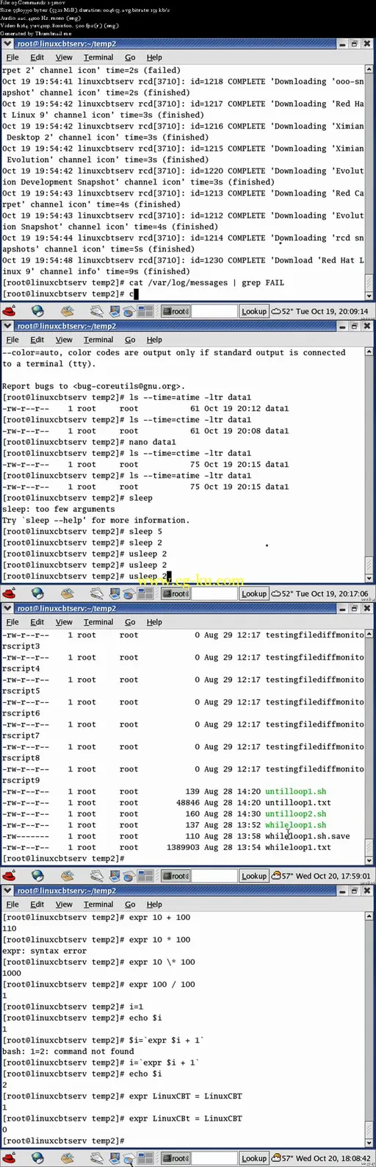Click 'expr: syntax error' output line

pos(44,951)
